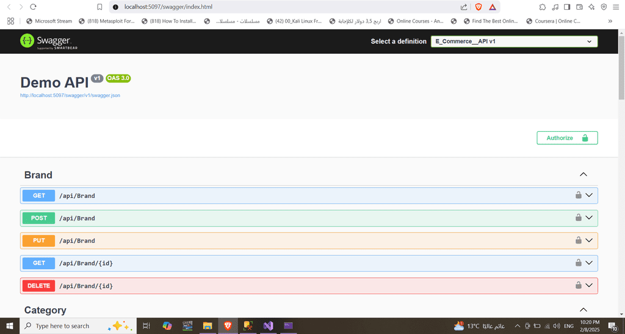Click the blue GET badge for /api/Brand
The width and height of the screenshot is (625, 334).
(x=38, y=195)
